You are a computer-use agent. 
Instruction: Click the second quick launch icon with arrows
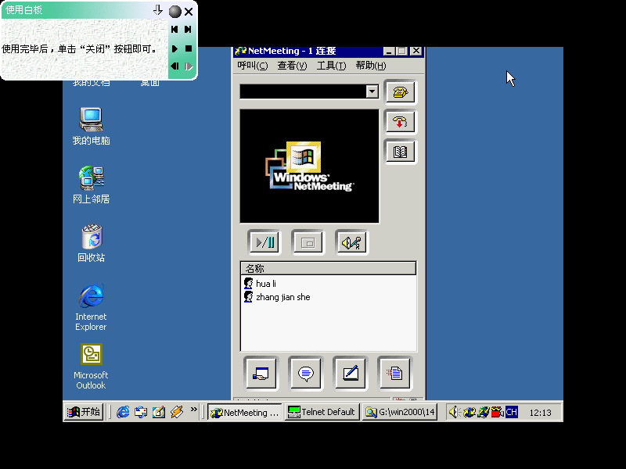[141, 412]
